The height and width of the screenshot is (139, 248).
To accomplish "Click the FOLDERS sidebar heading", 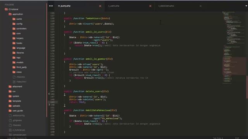I will 9,5.
